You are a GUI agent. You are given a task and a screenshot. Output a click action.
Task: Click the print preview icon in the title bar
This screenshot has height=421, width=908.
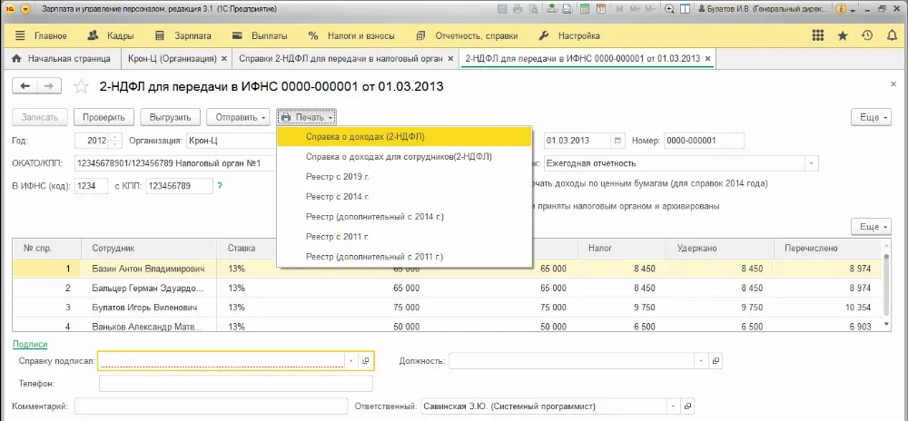(533, 9)
